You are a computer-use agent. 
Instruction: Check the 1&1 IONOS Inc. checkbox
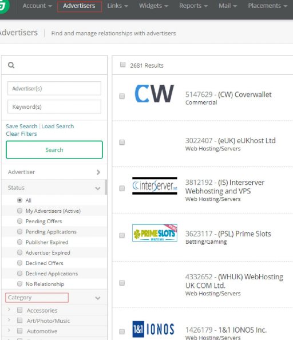click(x=122, y=331)
